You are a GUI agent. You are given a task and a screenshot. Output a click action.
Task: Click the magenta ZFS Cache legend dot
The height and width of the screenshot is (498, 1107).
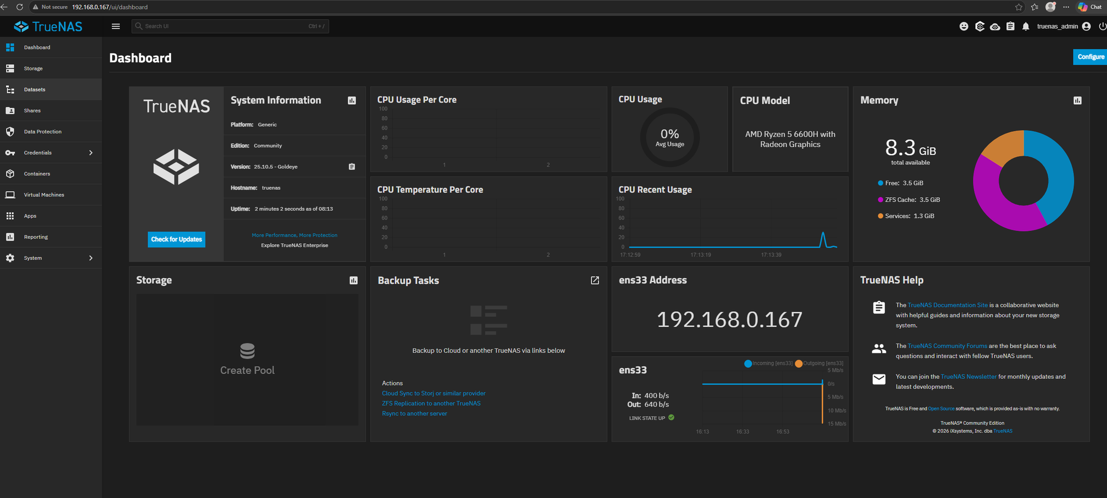tap(880, 199)
